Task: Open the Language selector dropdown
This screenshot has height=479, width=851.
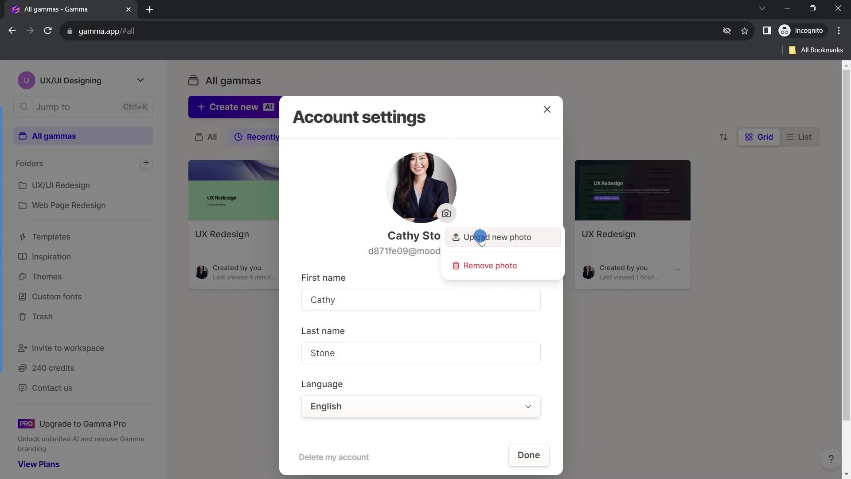Action: point(420,406)
